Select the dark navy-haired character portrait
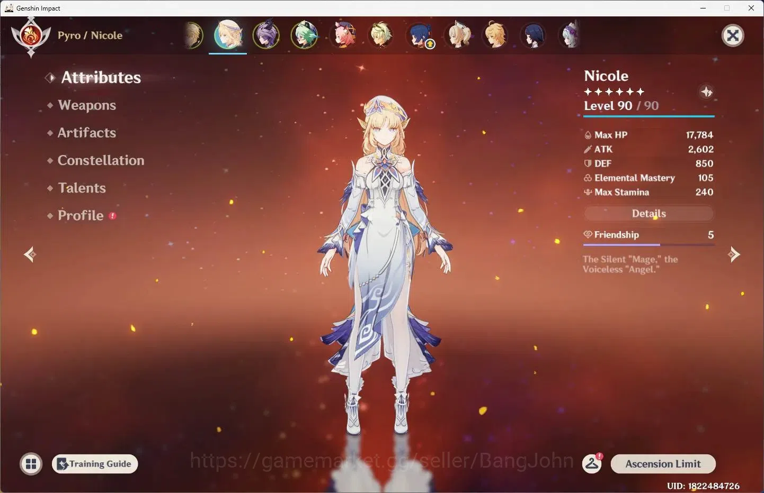The image size is (764, 493). (x=534, y=35)
